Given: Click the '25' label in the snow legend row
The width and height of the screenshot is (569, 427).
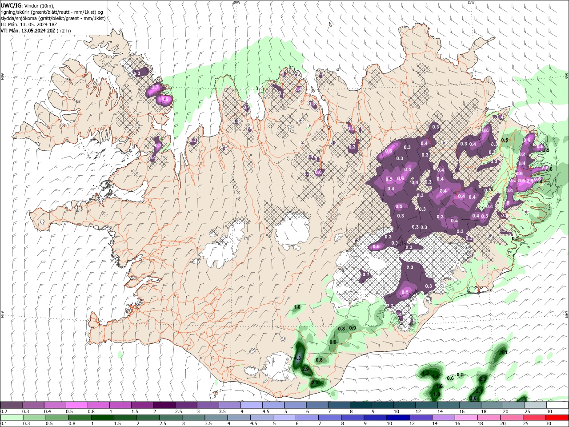Looking at the screenshot, I should point(527,411).
